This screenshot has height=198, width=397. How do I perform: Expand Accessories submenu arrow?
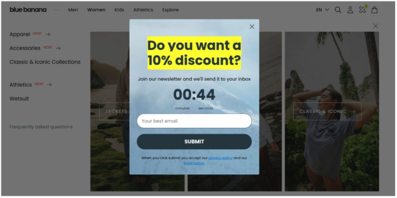click(x=58, y=48)
